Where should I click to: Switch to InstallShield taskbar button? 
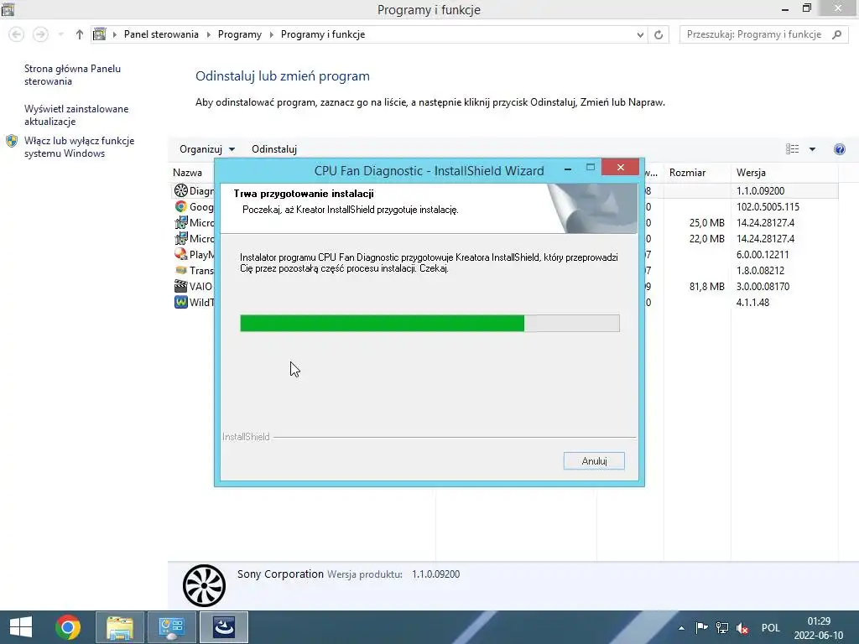click(223, 627)
